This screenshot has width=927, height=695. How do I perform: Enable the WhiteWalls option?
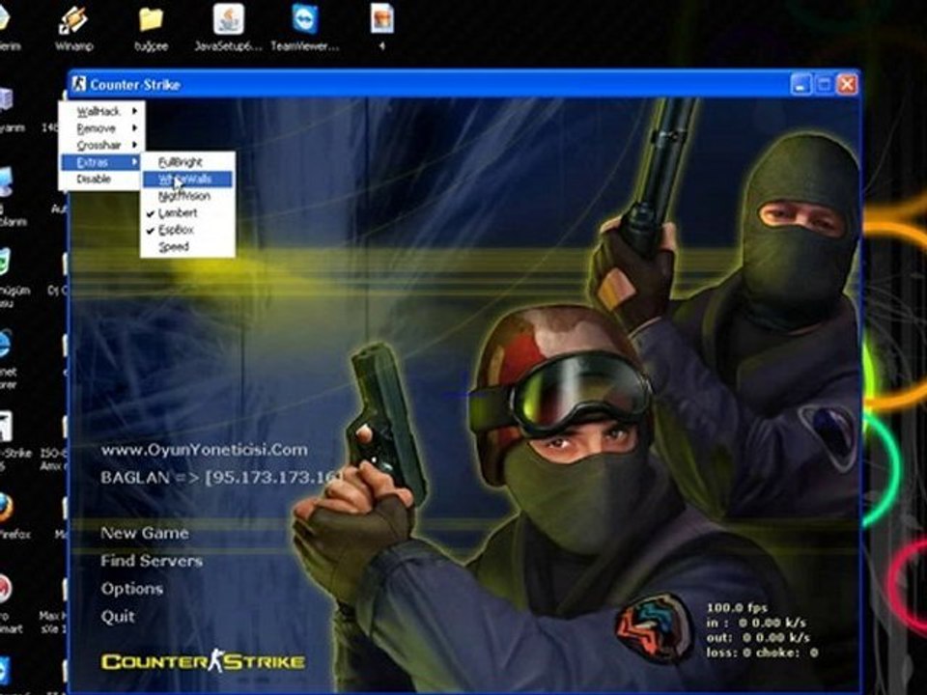coord(188,180)
